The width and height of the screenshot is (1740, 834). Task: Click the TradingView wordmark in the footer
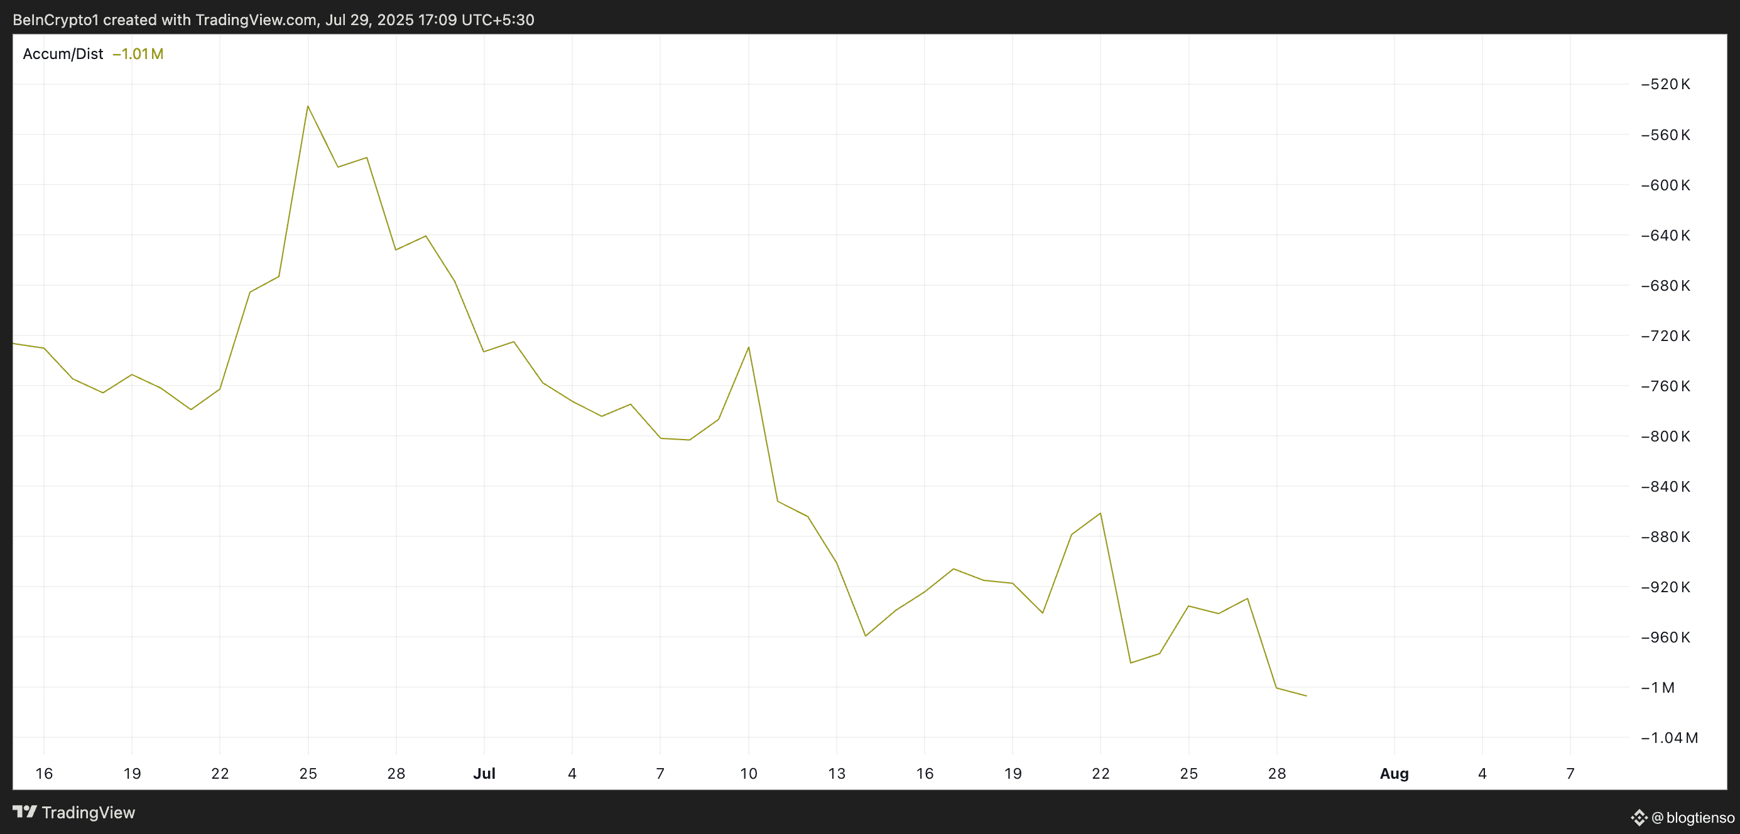(88, 813)
